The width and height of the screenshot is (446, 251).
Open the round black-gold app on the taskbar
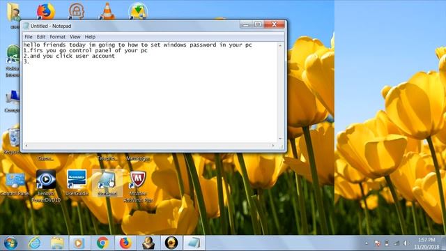[x=171, y=243]
